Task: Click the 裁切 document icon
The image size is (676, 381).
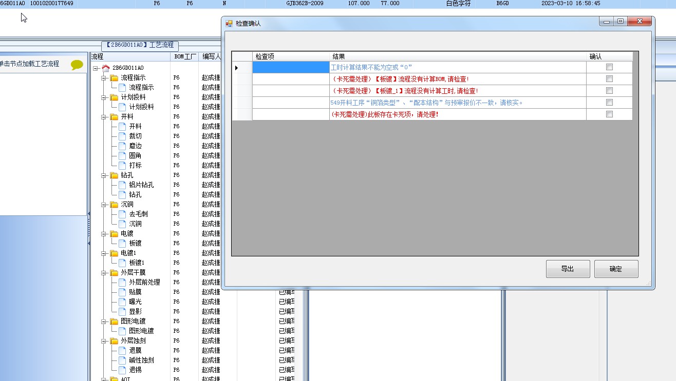Action: coord(122,136)
